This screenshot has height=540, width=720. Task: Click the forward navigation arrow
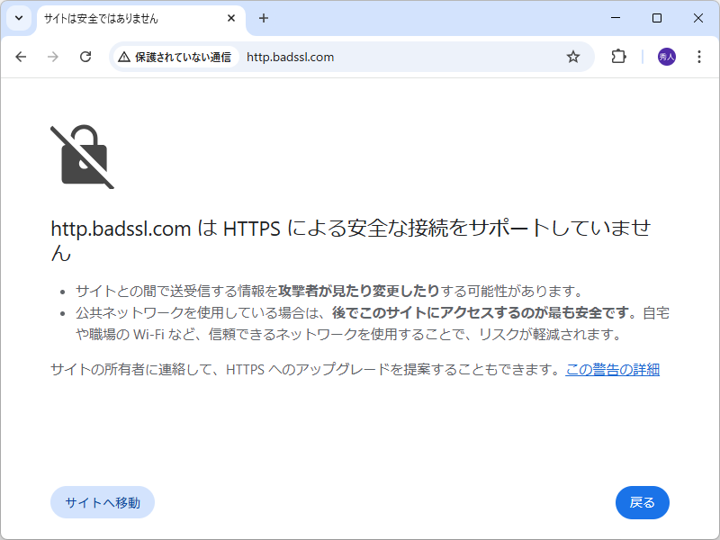pos(53,56)
